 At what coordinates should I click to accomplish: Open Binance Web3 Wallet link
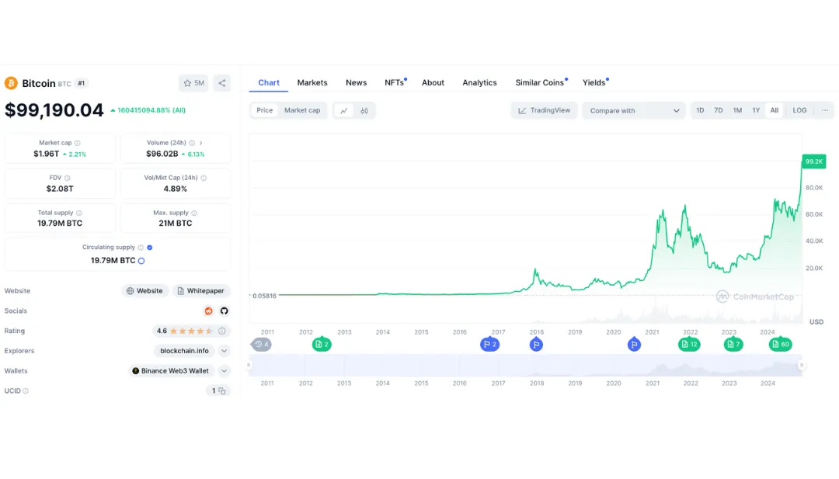(171, 371)
